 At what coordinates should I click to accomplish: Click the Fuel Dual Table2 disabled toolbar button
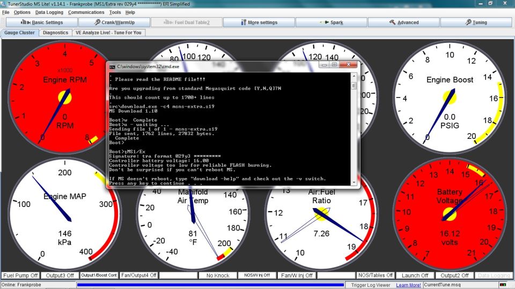(186, 23)
